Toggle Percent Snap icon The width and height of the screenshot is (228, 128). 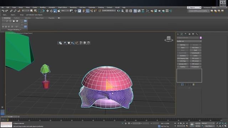pyautogui.click(x=92, y=11)
